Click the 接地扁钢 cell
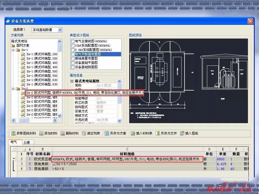This screenshot has height=194, width=259. tap(43, 169)
